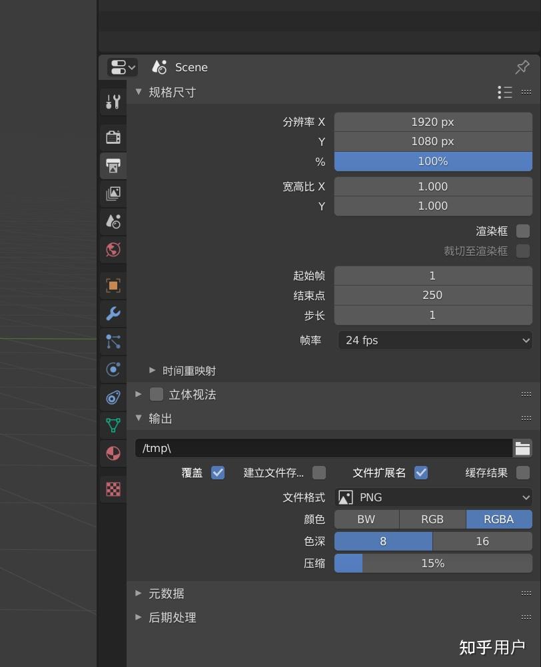Select the Object properties orange square icon
This screenshot has width=541, height=667.
click(113, 285)
